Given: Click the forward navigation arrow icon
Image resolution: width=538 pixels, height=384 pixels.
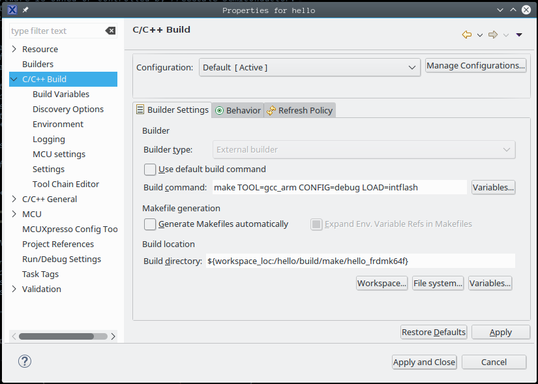Looking at the screenshot, I should coord(493,35).
